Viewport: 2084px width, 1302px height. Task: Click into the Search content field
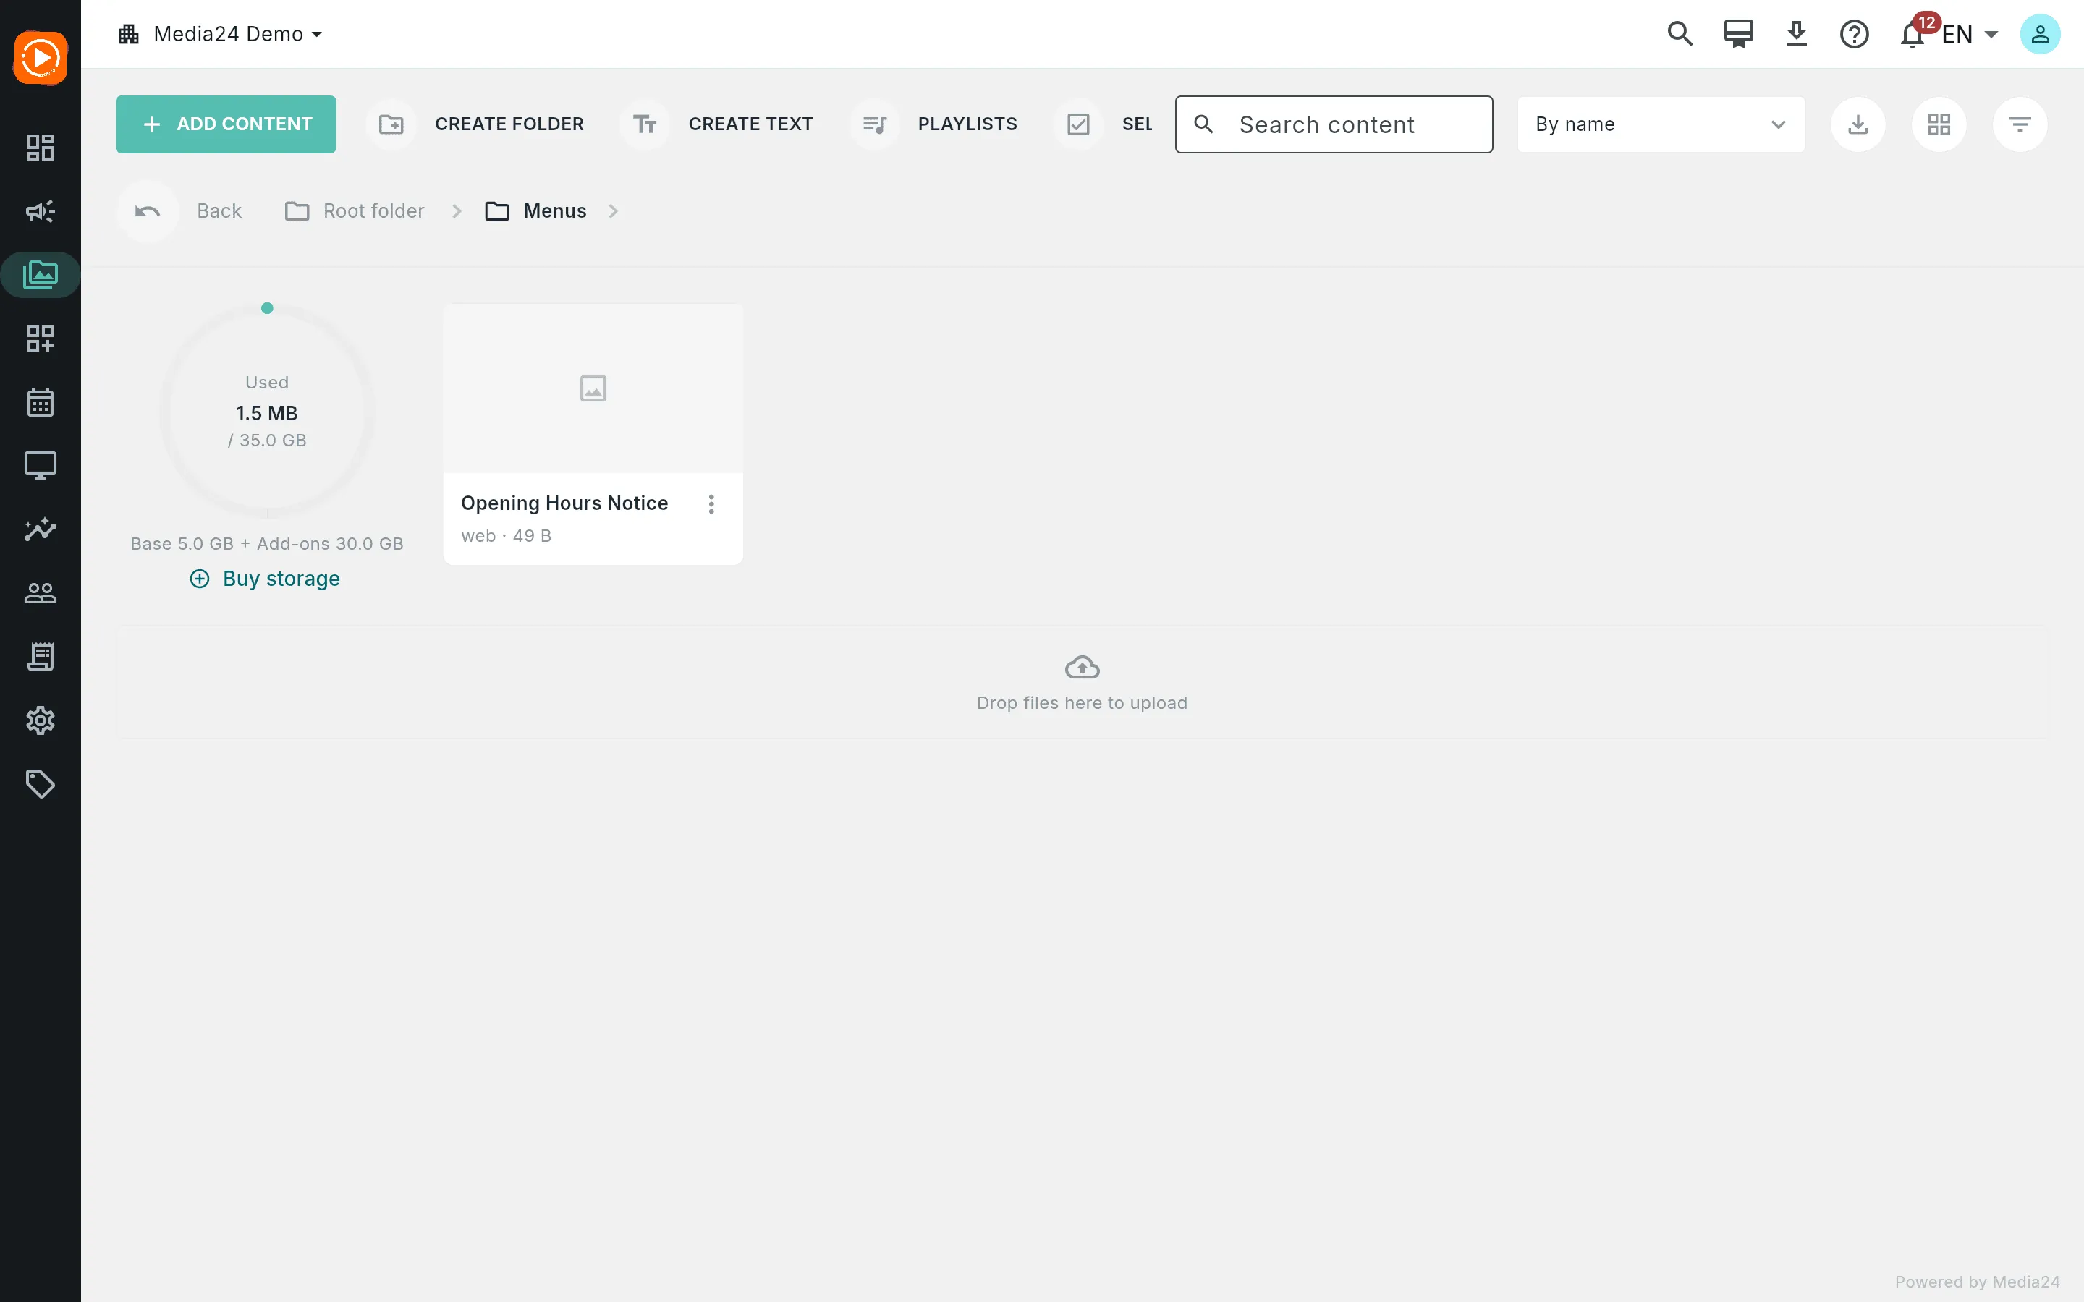click(1334, 125)
